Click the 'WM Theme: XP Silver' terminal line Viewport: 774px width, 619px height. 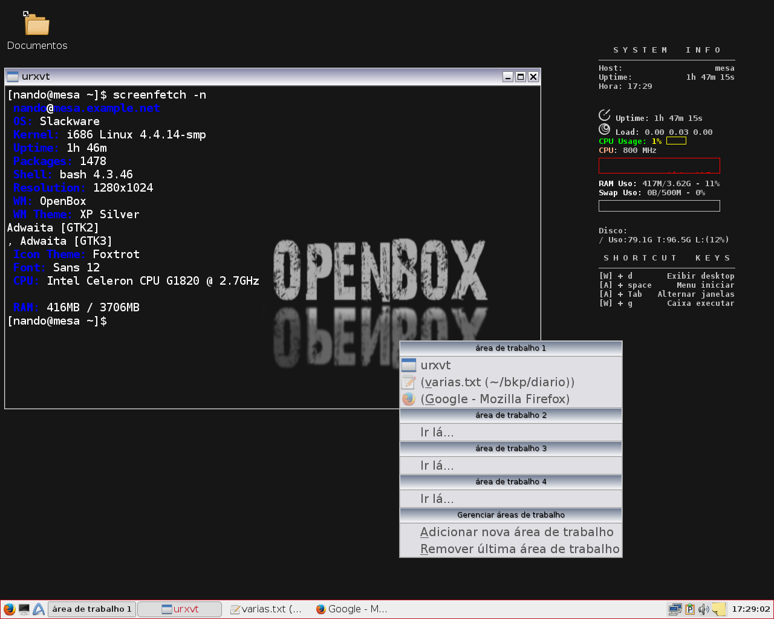[x=76, y=215]
